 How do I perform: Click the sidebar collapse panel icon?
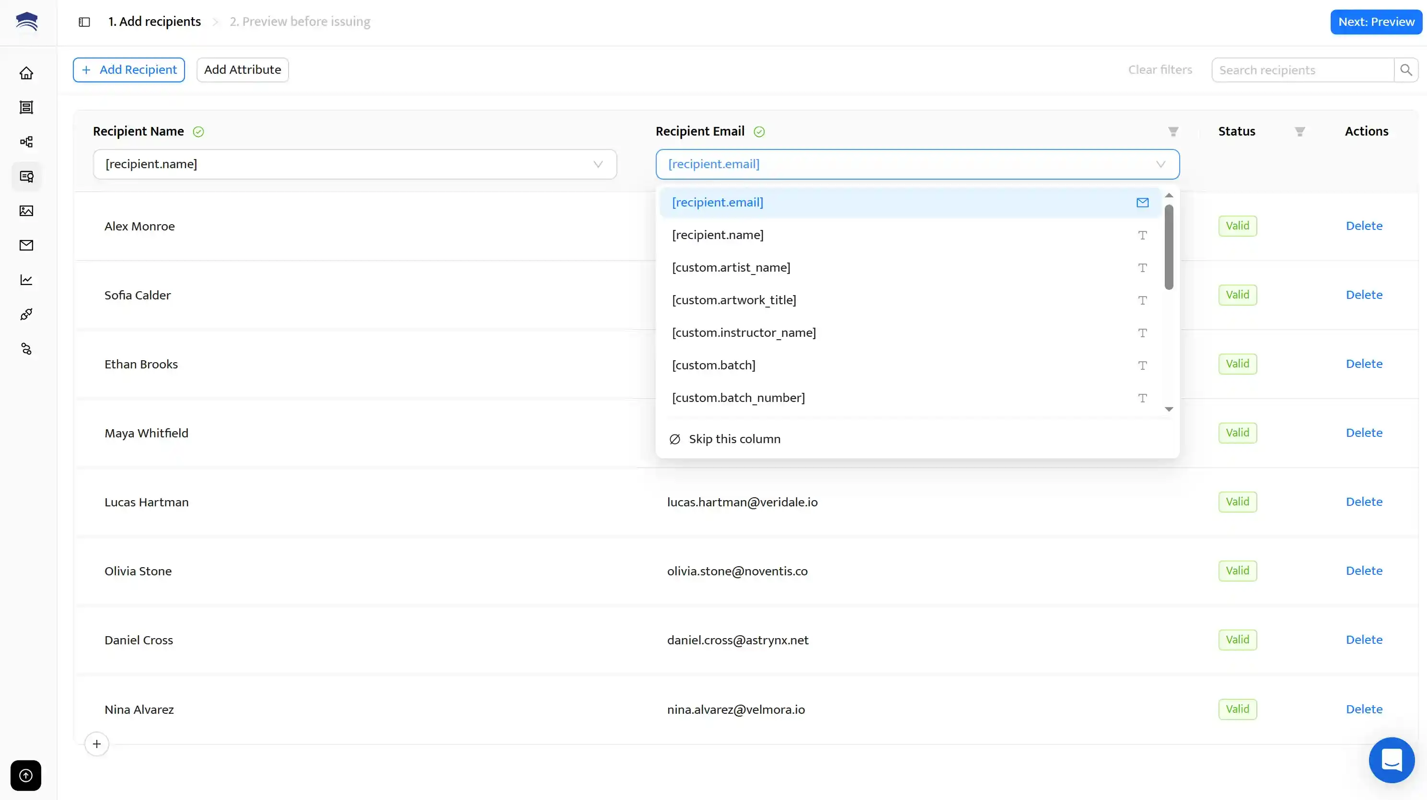click(x=84, y=22)
